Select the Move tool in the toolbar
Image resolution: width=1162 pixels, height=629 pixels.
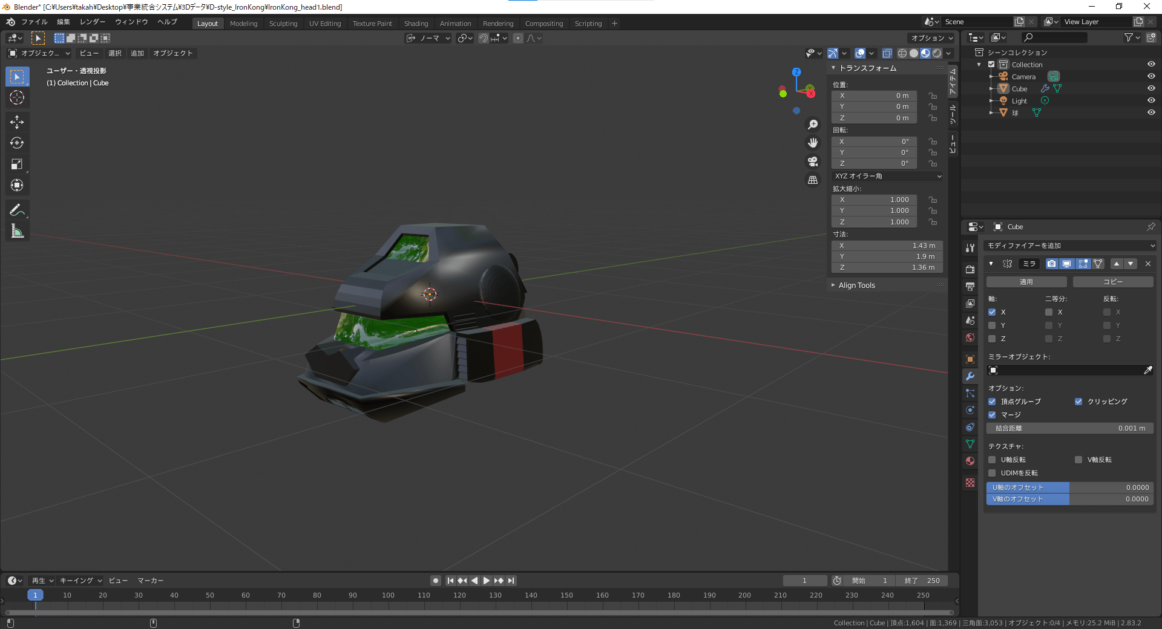(17, 122)
